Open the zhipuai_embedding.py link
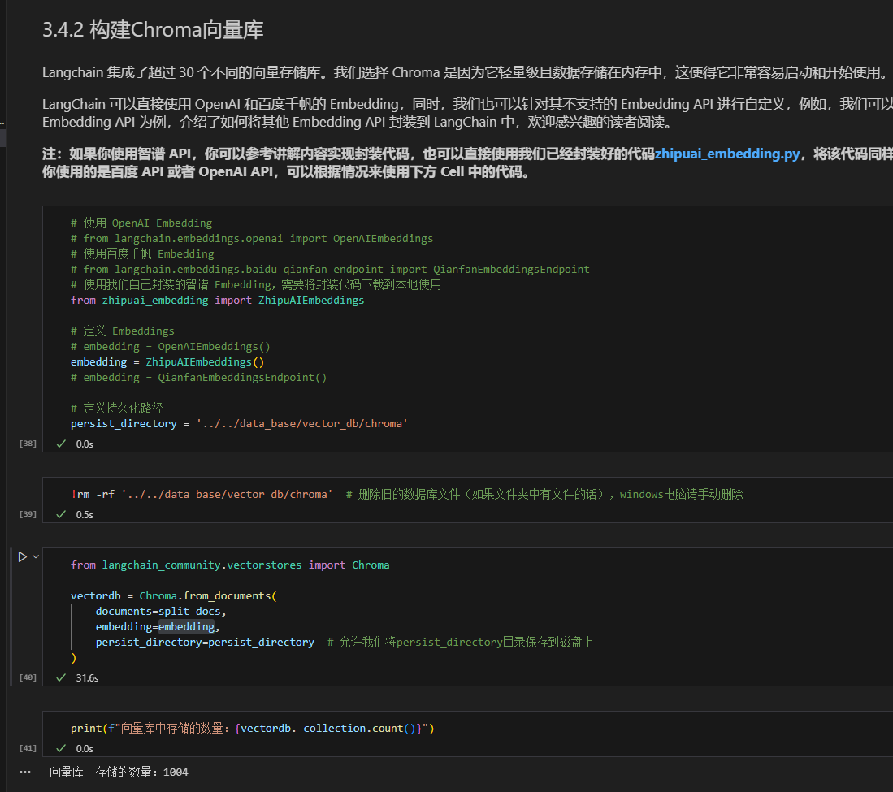Screen dimensions: 893x792 pos(727,154)
